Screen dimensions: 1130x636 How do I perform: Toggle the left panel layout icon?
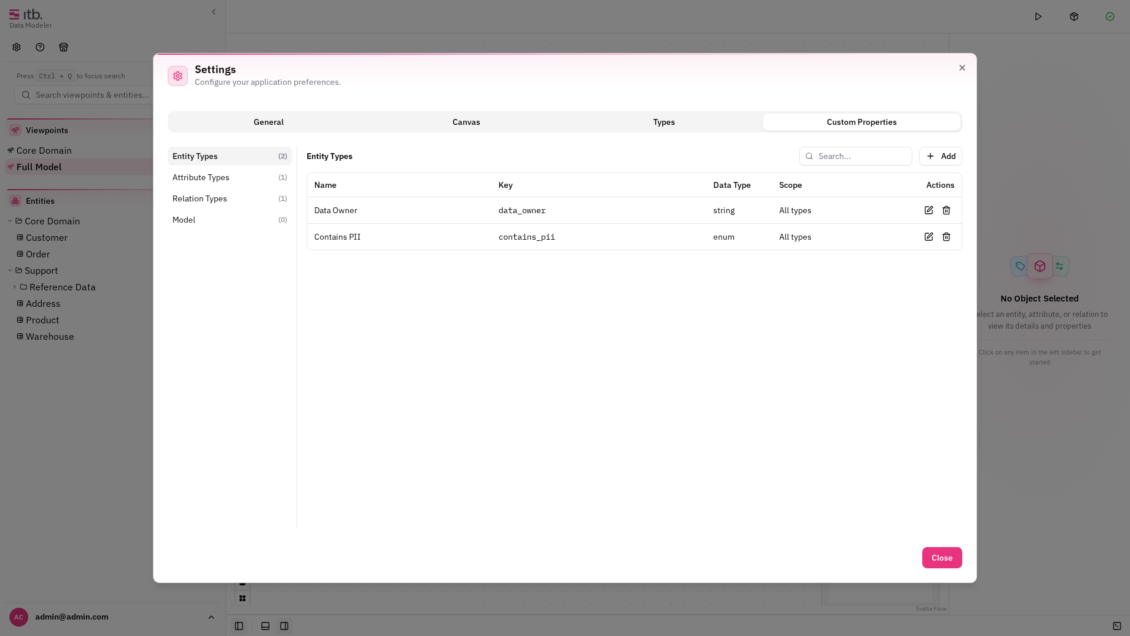coord(239,626)
